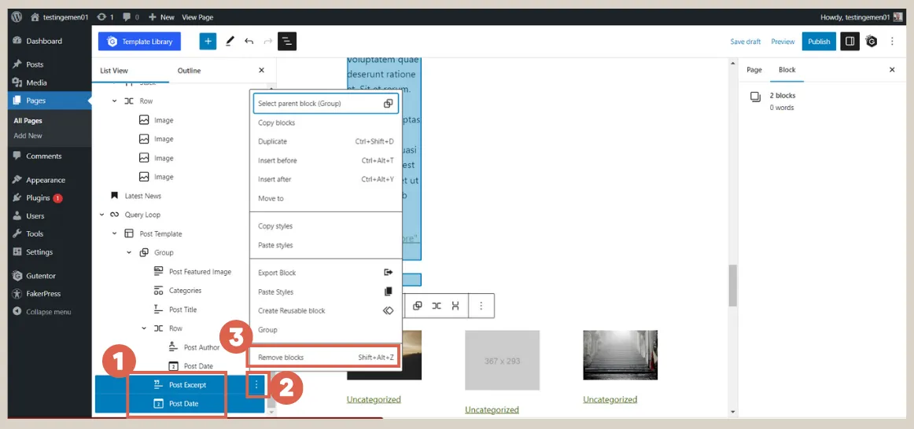This screenshot has height=429, width=914.
Task: Collapse the Post Template block
Action: (x=115, y=234)
